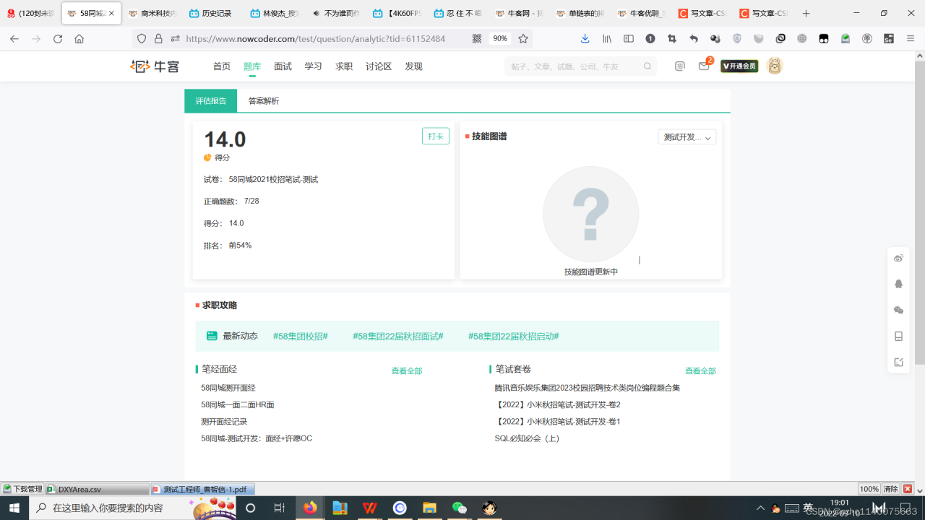Toggle the screenshot tool icon in toolbar
The width and height of the screenshot is (925, 520).
(x=671, y=38)
